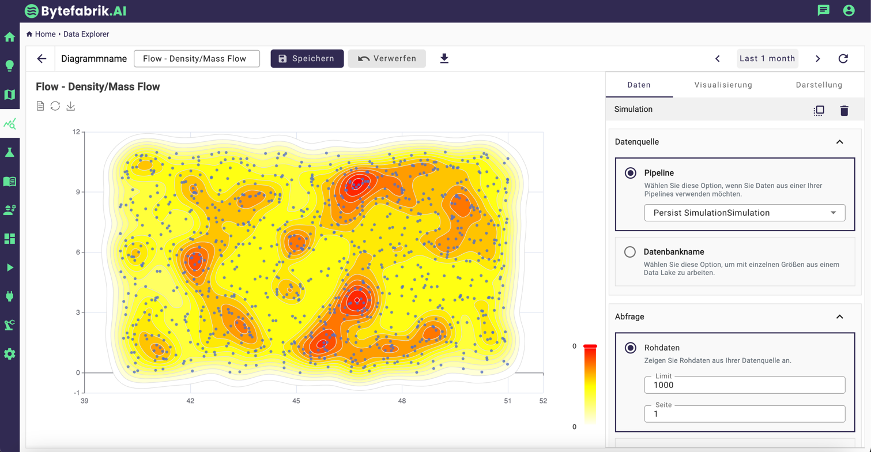Image resolution: width=871 pixels, height=452 pixels.
Task: Click the duplicate icon next to Simulation
Action: pyautogui.click(x=819, y=111)
